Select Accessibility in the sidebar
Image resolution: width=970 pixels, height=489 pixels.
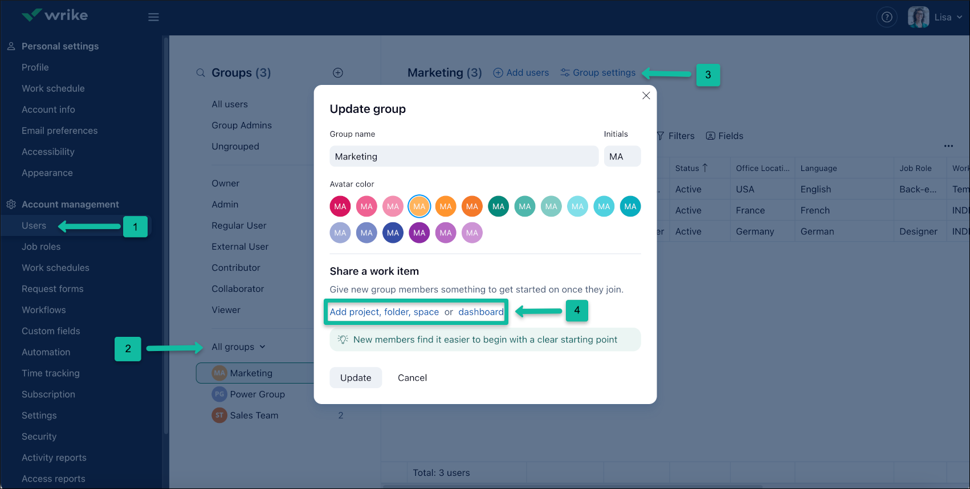48,152
